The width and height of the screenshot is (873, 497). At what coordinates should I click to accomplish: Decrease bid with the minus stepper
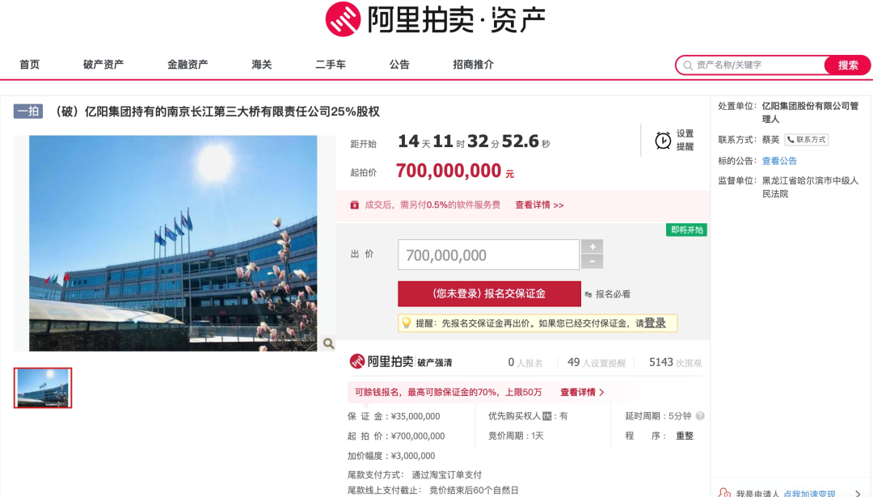tap(592, 262)
